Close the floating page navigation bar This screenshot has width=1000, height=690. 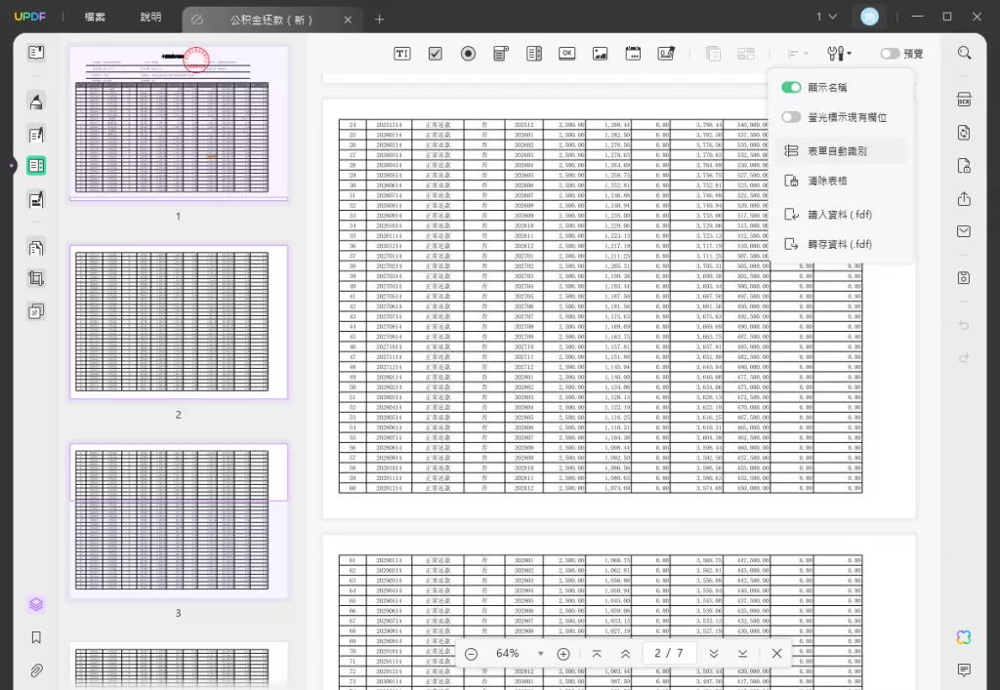click(x=776, y=653)
